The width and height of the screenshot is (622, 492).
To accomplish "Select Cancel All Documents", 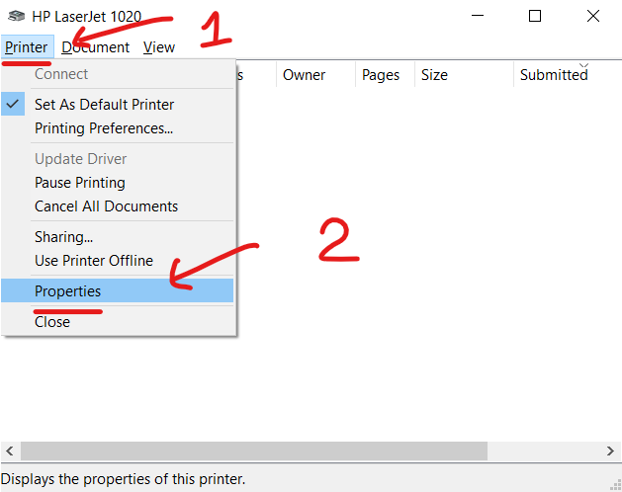I will tap(106, 205).
